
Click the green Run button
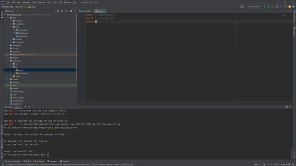(x=264, y=6)
